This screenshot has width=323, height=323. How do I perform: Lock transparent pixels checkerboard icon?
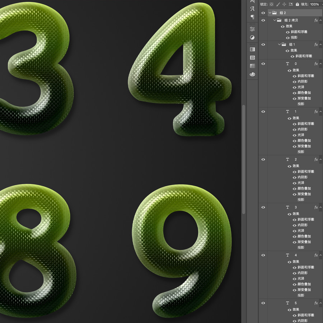[272, 4]
